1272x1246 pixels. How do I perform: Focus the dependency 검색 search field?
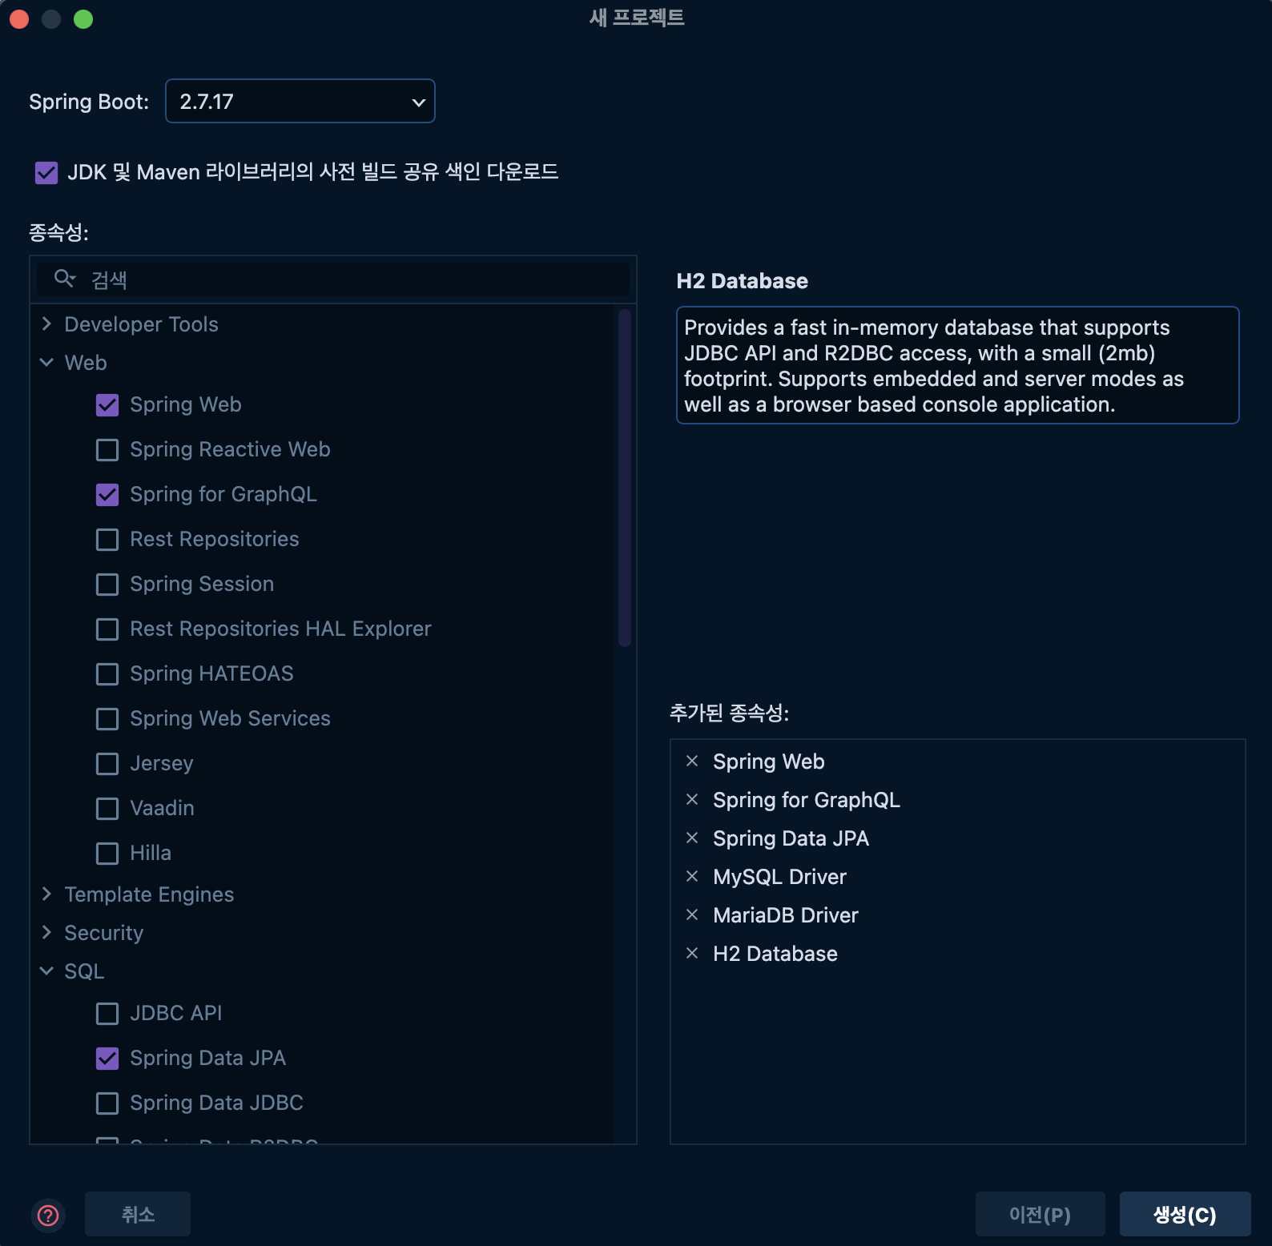point(333,279)
